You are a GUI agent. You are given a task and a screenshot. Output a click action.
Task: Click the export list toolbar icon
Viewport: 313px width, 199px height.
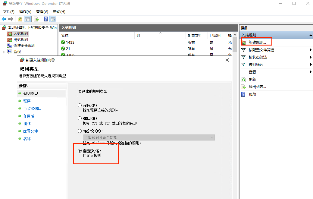click(36, 19)
